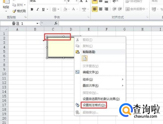Click format icon beside 设置批注格式
This screenshot has width=163, height=124.
[77, 105]
